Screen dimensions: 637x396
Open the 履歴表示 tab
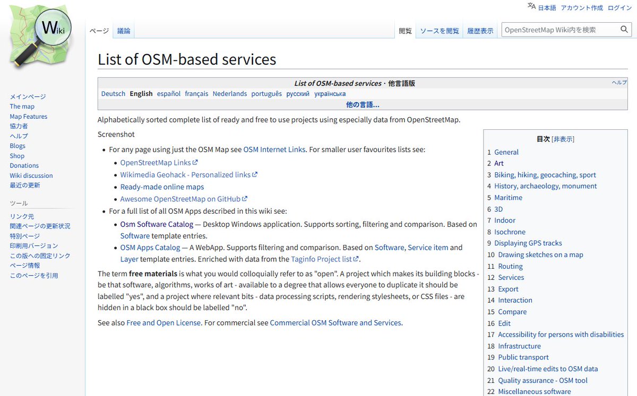click(x=480, y=31)
